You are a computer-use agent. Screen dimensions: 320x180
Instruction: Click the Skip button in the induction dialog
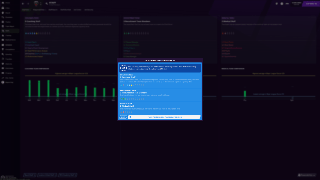[x=123, y=117]
